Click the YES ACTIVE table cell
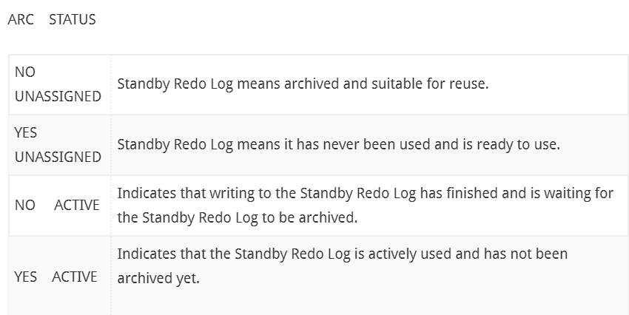Viewport: 629px width, 315px height. 60,276
